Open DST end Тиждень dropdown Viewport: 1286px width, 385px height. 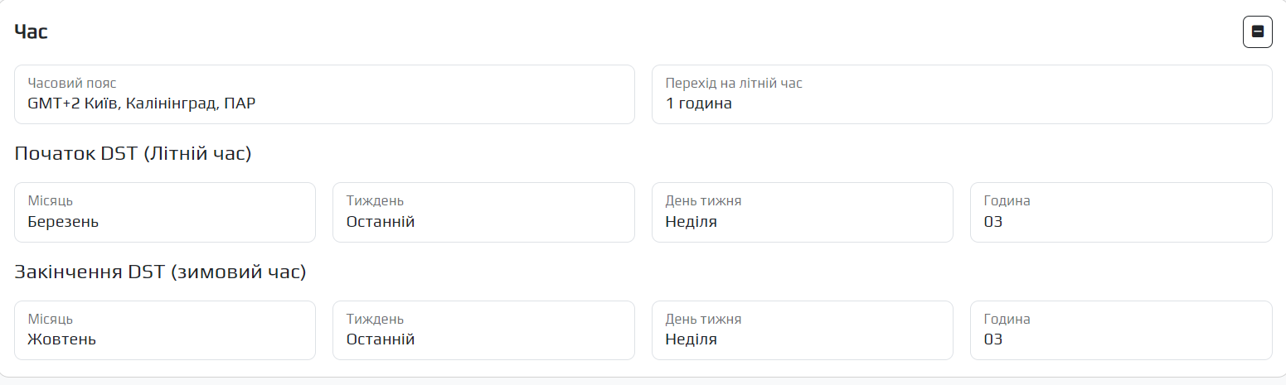483,330
